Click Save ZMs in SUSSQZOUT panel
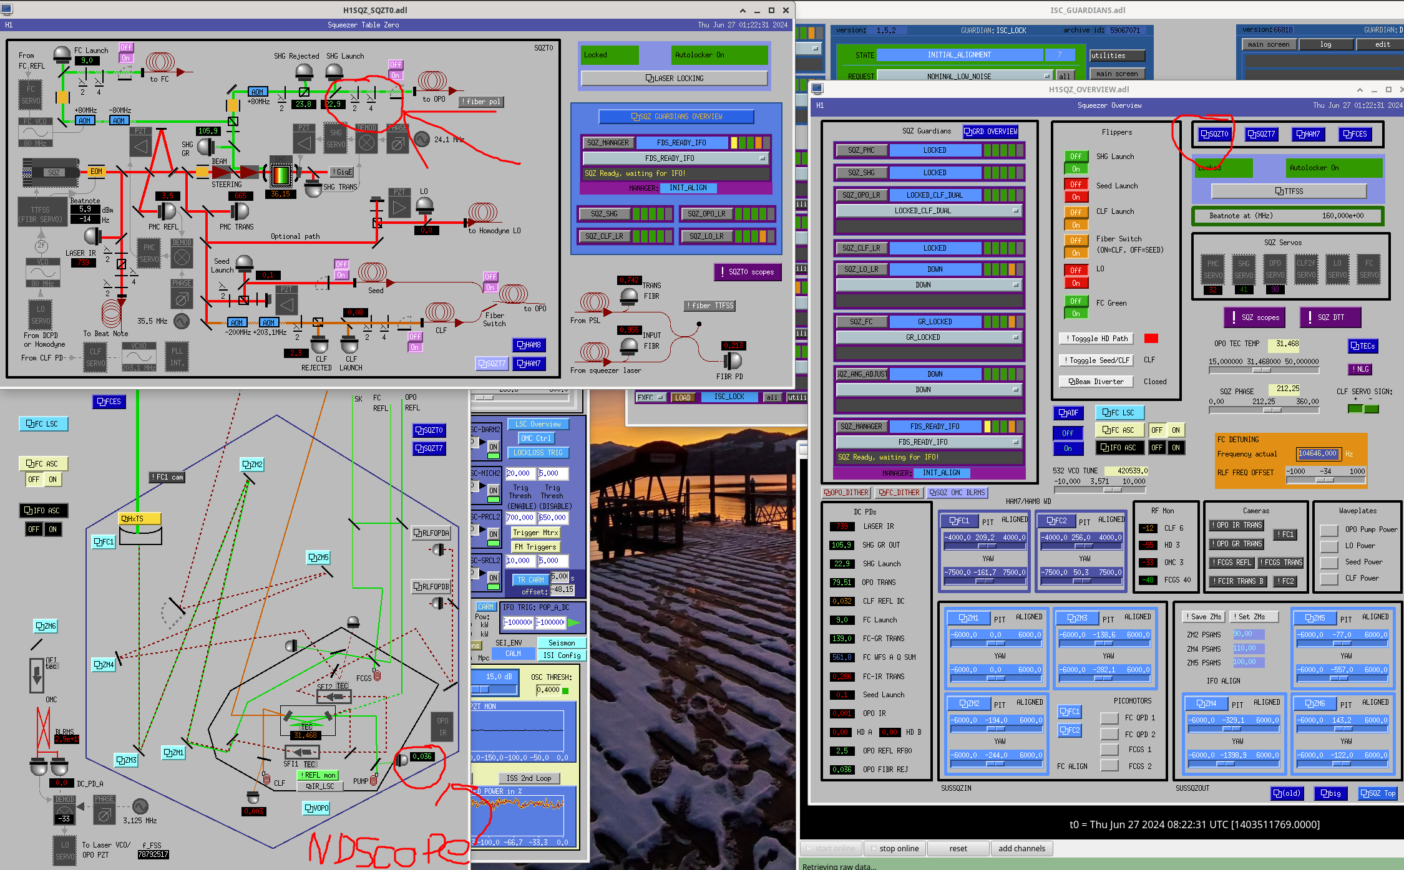This screenshot has width=1404, height=870. tap(1204, 617)
